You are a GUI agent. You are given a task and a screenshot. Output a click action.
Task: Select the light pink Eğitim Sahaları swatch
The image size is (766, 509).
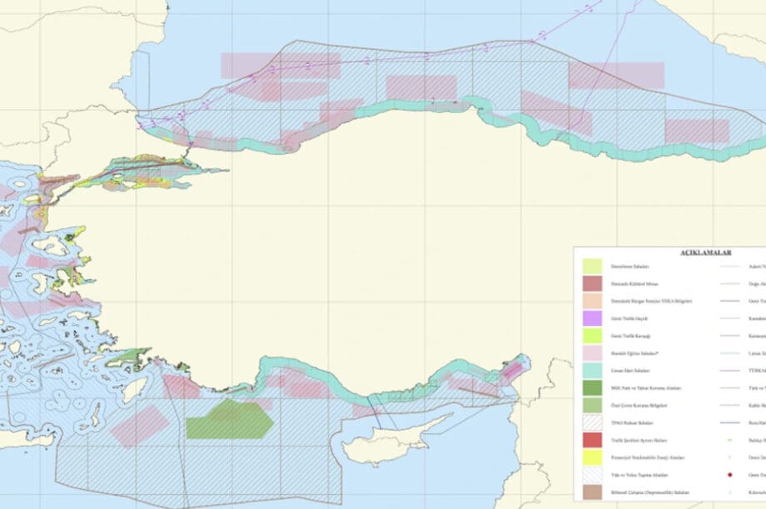[x=592, y=353]
